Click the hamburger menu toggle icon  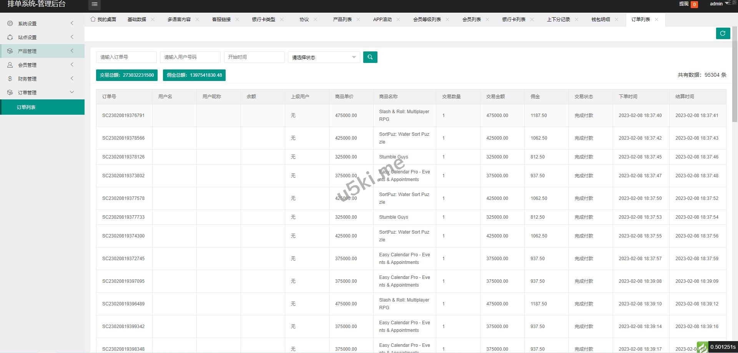pyautogui.click(x=95, y=4)
